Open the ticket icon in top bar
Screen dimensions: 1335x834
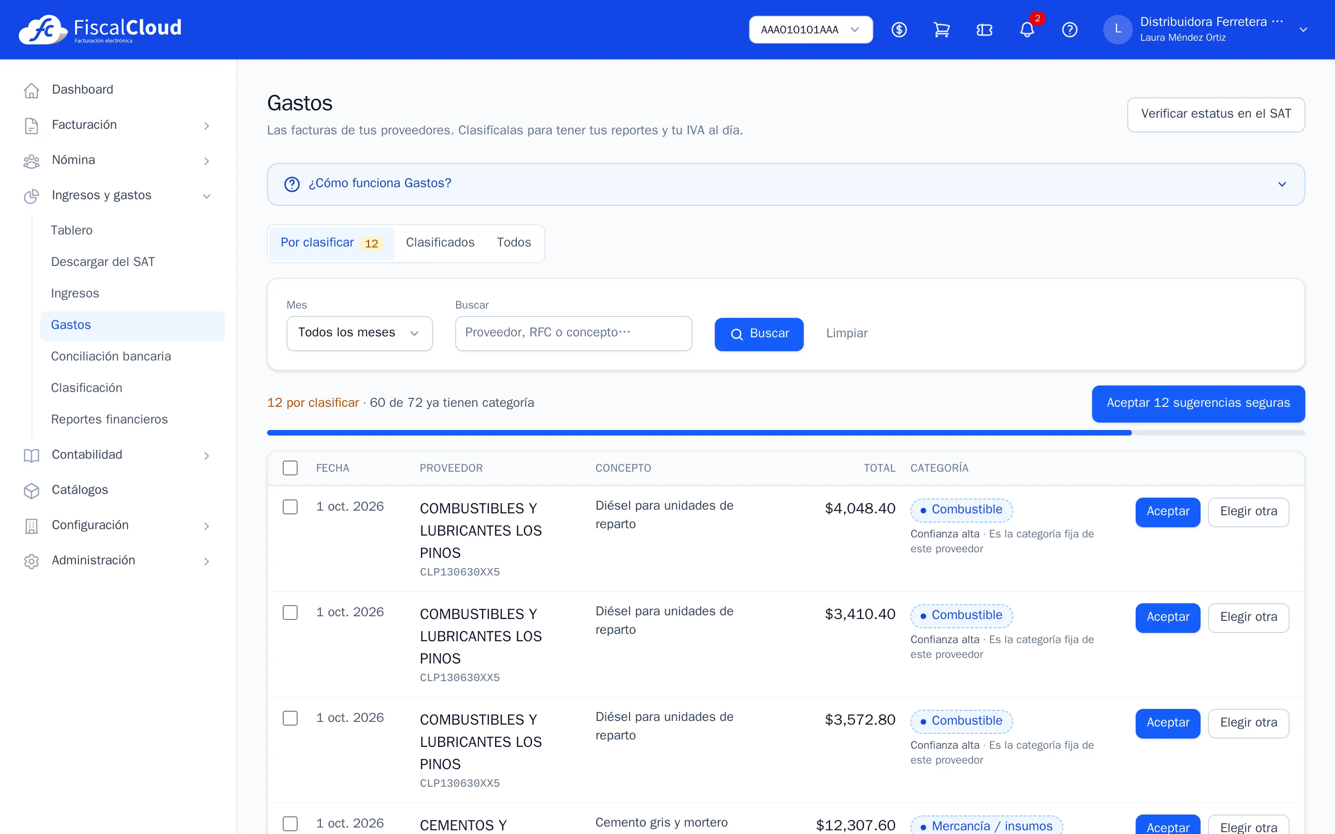pos(984,30)
